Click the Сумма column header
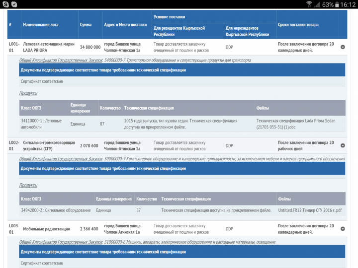This screenshot has height=268, width=358. (86, 25)
